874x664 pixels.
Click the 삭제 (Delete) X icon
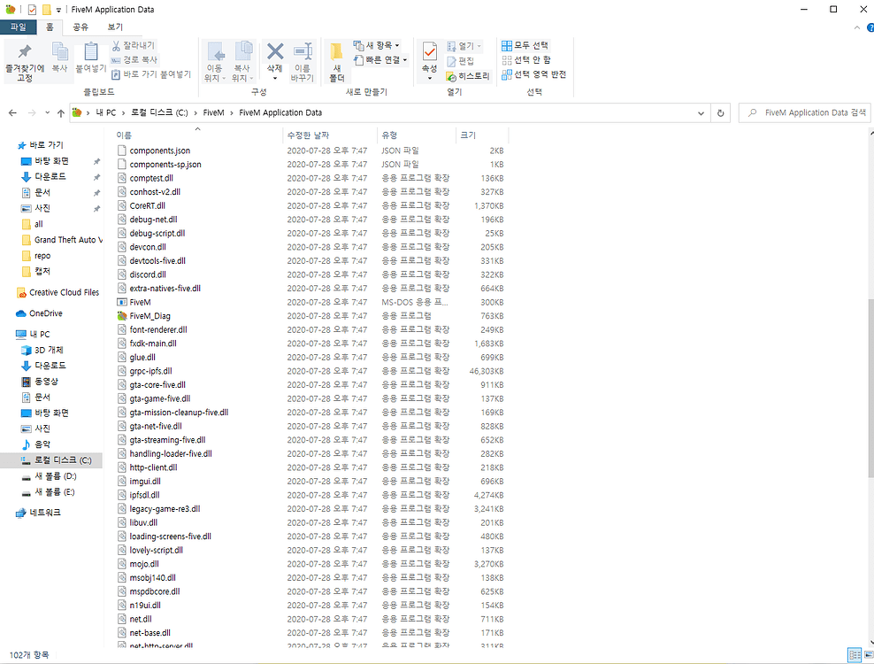275,52
